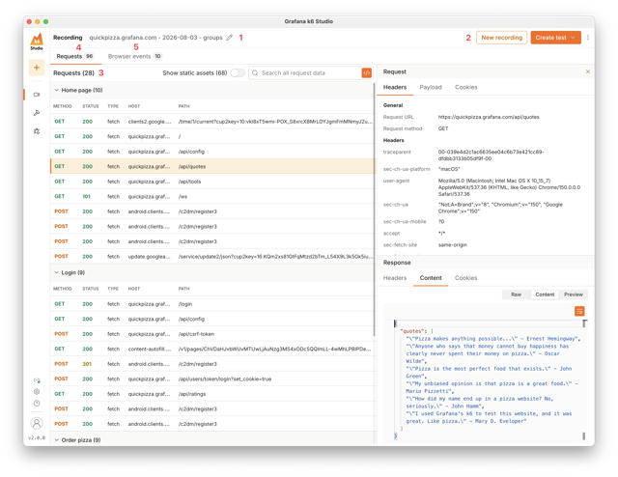618x477 pixels.
Task: Select the /api/csrf-token request row
Action: 212,334
